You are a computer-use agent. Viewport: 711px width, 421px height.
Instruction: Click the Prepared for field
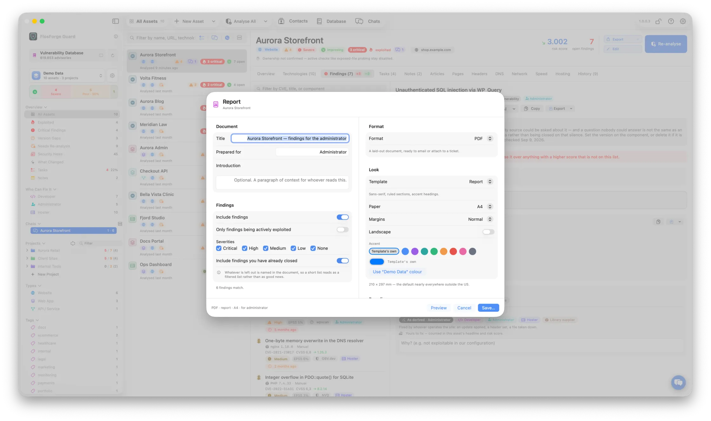(x=312, y=152)
